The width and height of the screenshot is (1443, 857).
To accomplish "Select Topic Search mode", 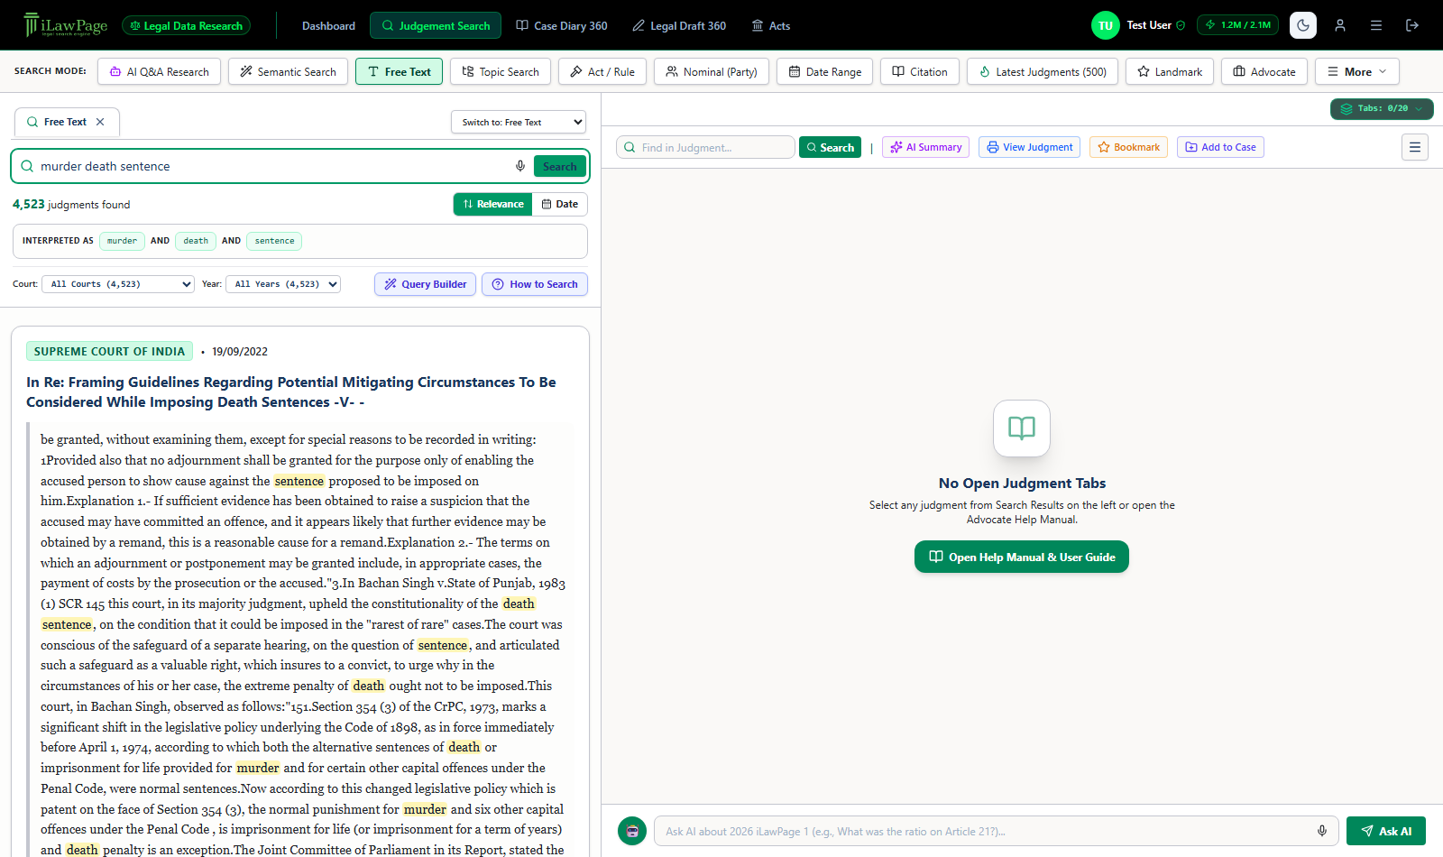I will [501, 71].
